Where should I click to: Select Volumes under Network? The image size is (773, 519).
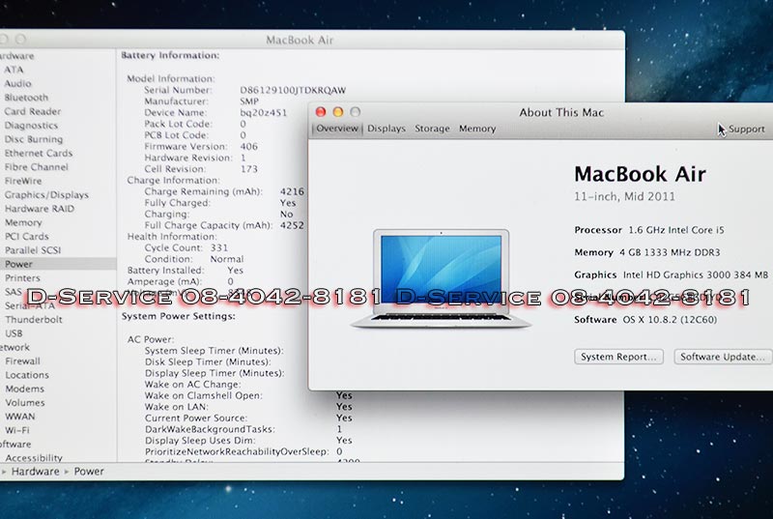[x=25, y=403]
